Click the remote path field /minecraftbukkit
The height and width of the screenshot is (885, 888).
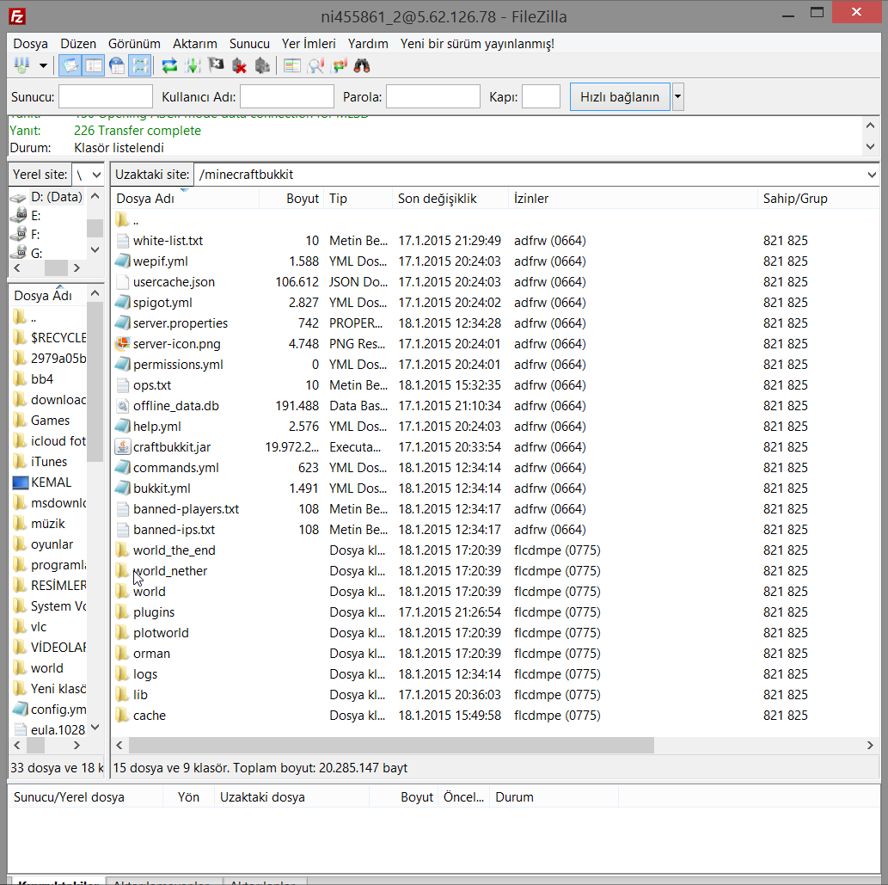[530, 175]
